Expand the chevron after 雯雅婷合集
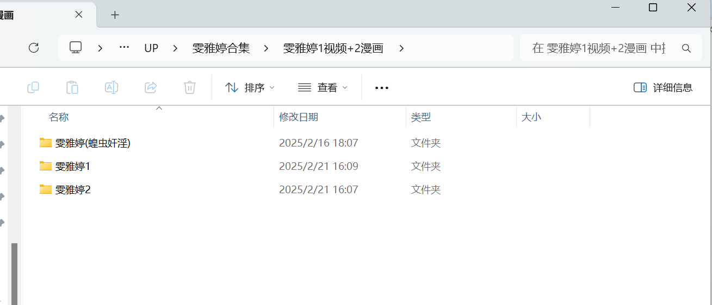712x305 pixels. click(x=266, y=48)
